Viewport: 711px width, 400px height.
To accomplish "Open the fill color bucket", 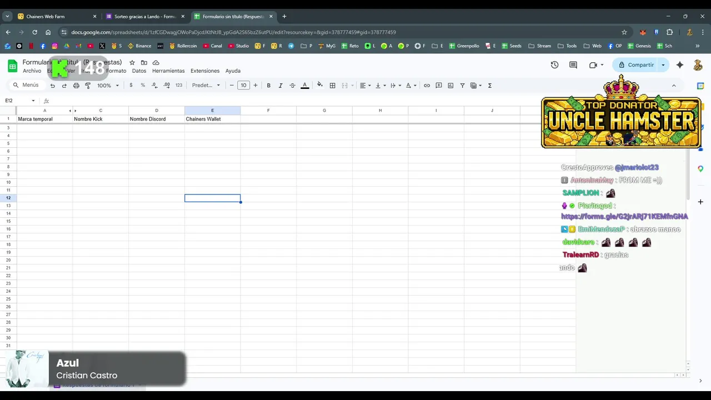I will pyautogui.click(x=319, y=86).
